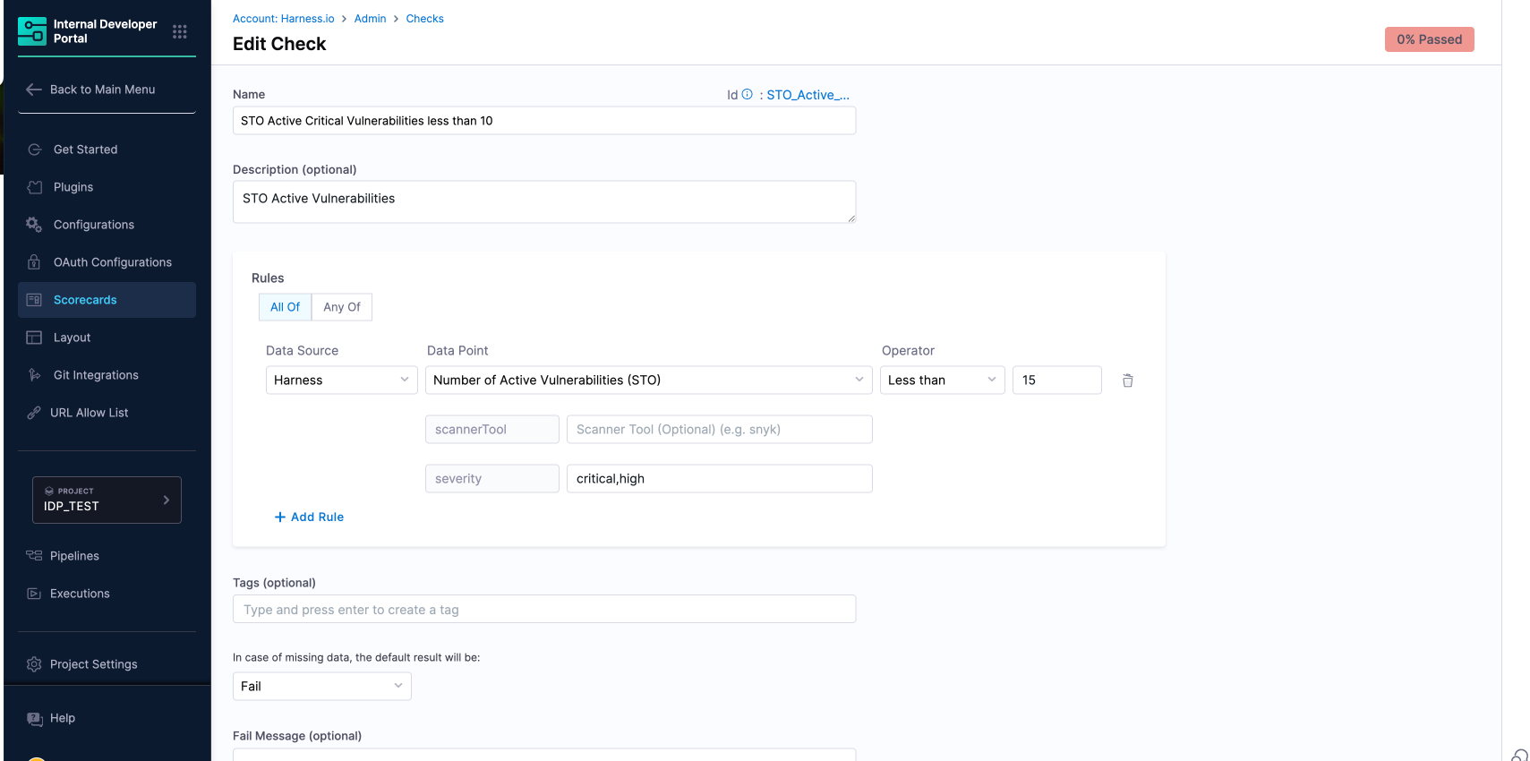The height and width of the screenshot is (761, 1530).
Task: Click the severity value input field
Action: [719, 479]
